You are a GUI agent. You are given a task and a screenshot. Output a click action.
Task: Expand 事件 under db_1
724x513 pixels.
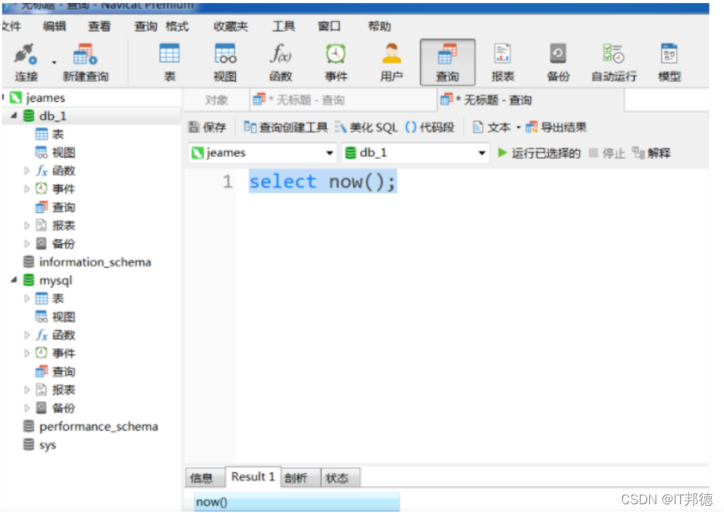tap(27, 189)
